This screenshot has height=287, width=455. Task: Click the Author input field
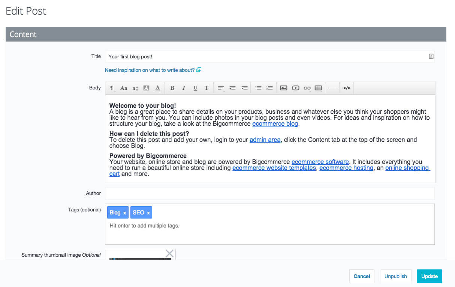point(269,193)
